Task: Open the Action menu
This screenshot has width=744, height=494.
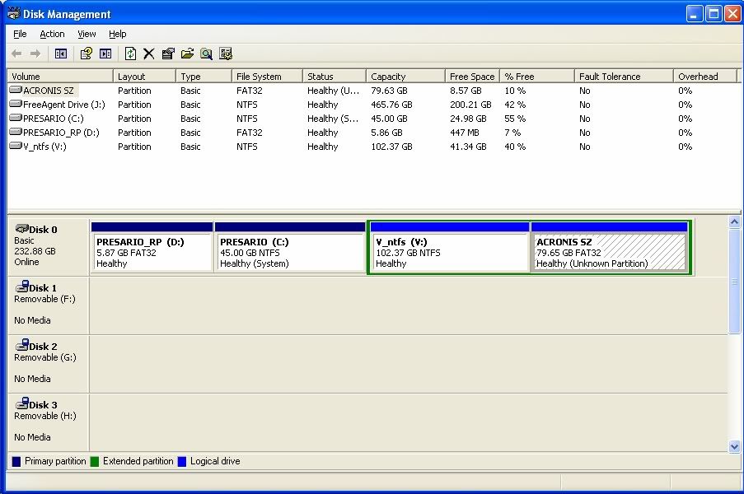Action: (52, 34)
